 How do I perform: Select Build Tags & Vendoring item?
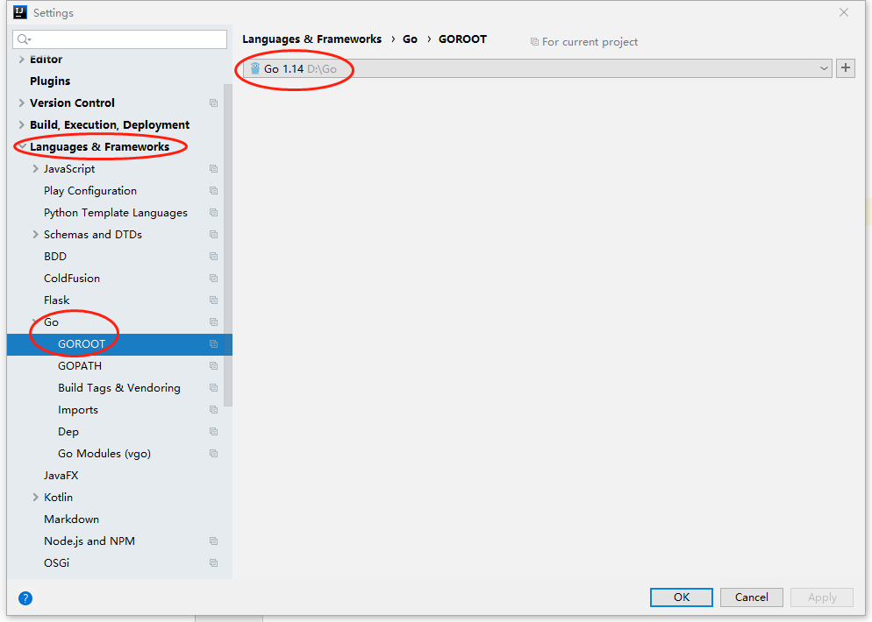[x=119, y=388]
